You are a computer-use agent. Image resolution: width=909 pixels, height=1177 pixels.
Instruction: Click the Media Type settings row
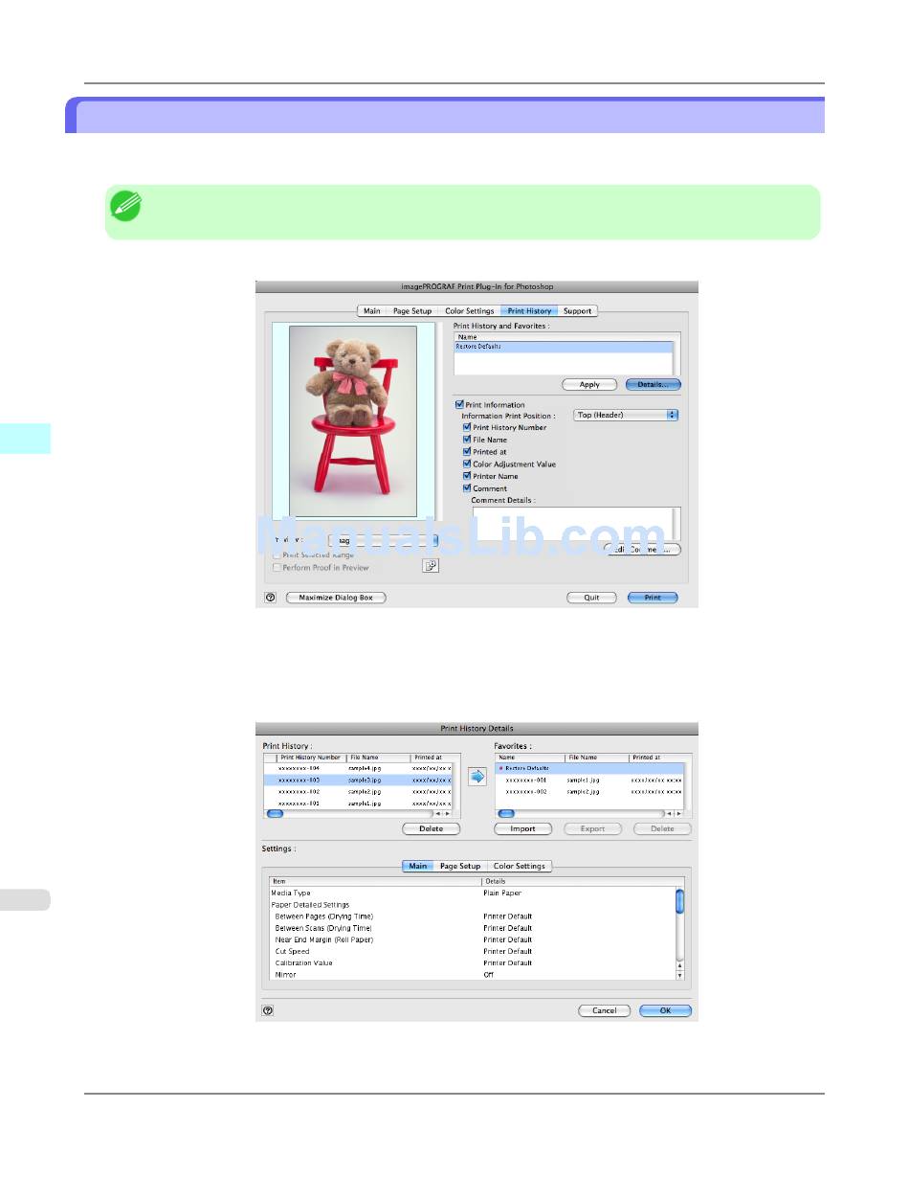[473, 893]
